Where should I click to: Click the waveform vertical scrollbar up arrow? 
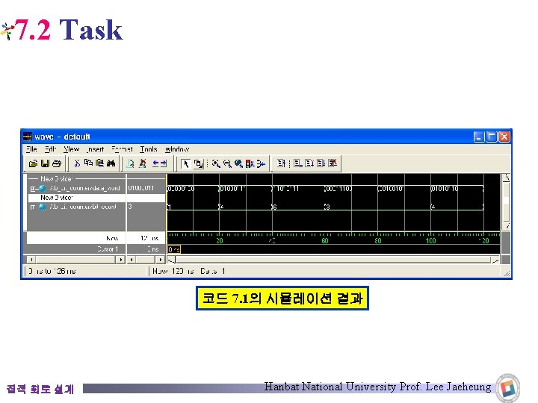[506, 178]
